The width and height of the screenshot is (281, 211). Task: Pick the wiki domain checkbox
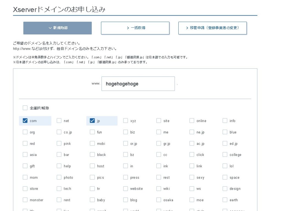click(159, 189)
